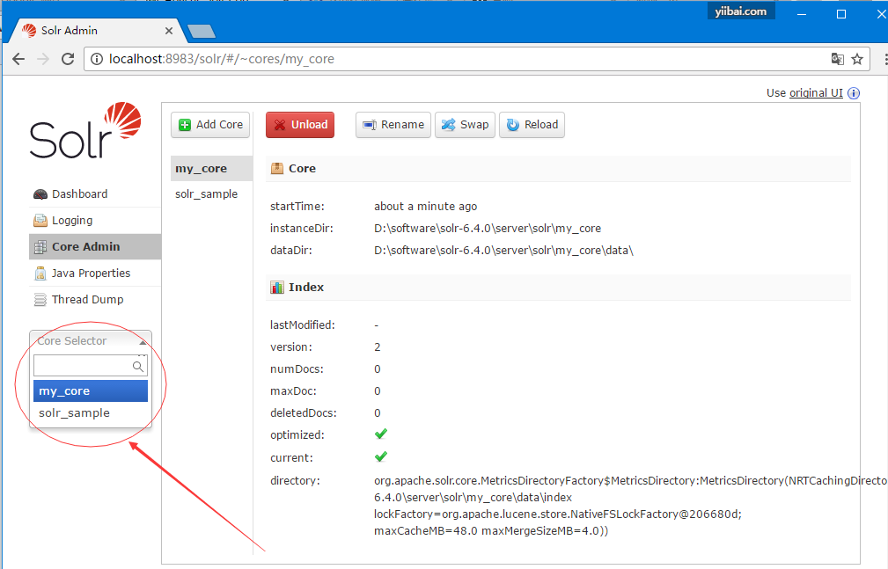Unload the selected core
The image size is (888, 569).
click(301, 125)
